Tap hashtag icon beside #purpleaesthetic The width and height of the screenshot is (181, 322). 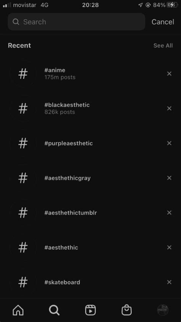(x=23, y=143)
